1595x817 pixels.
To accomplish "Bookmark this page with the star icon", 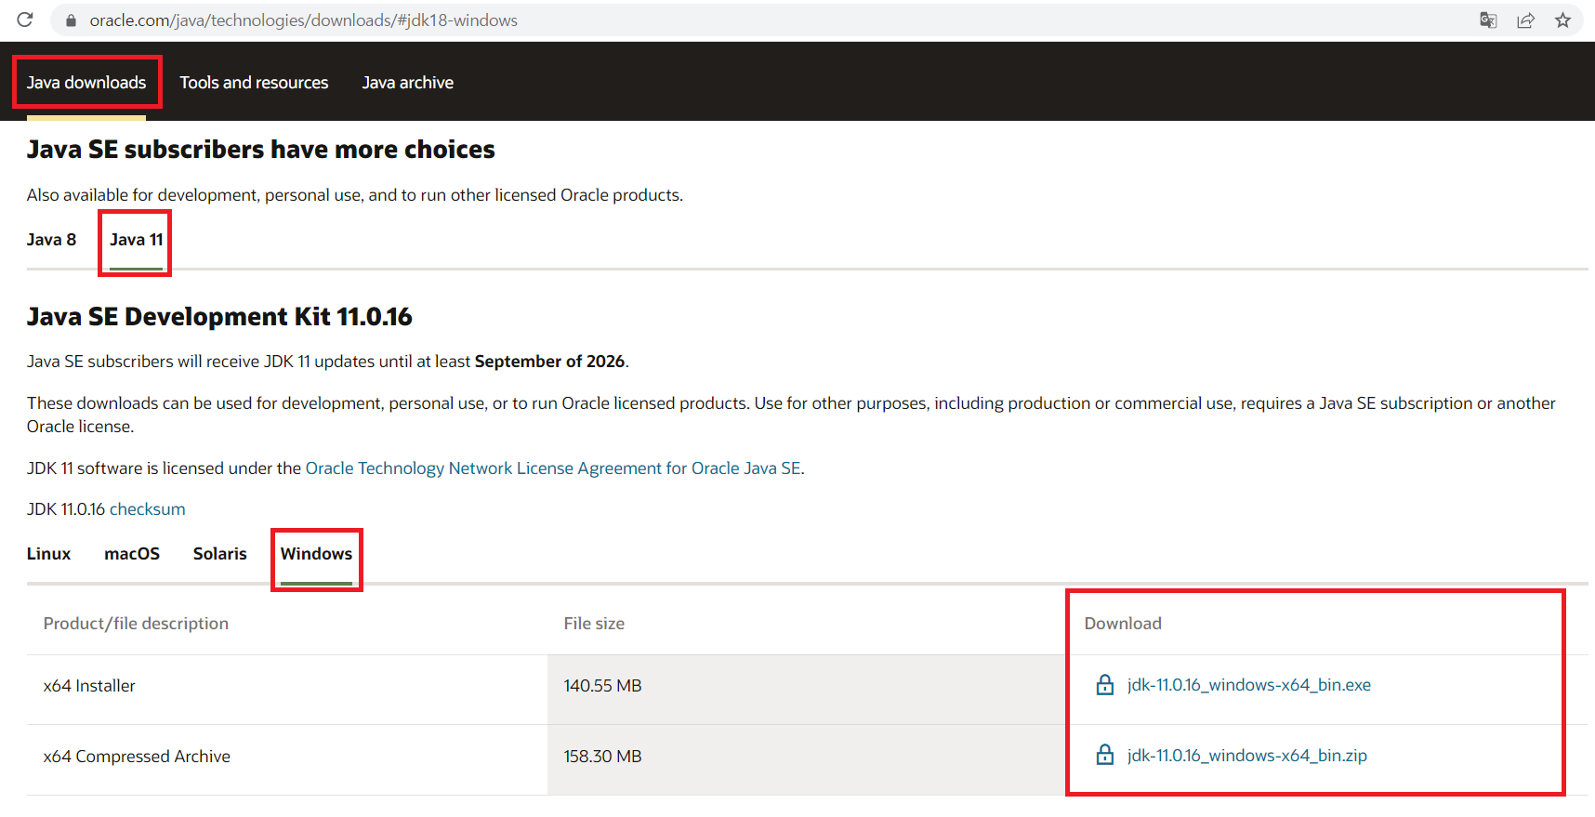I will [1562, 20].
